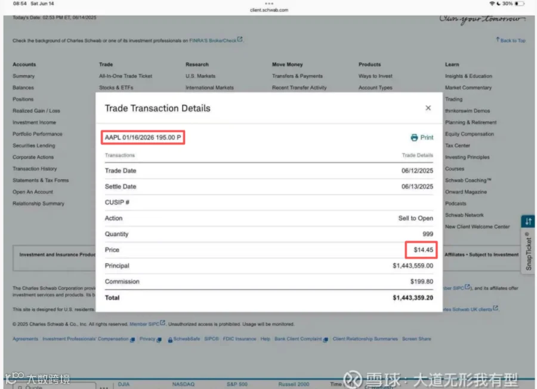This screenshot has width=537, height=389.
Task: Open FINRA's BrokerCheck link
Action: 215,41
